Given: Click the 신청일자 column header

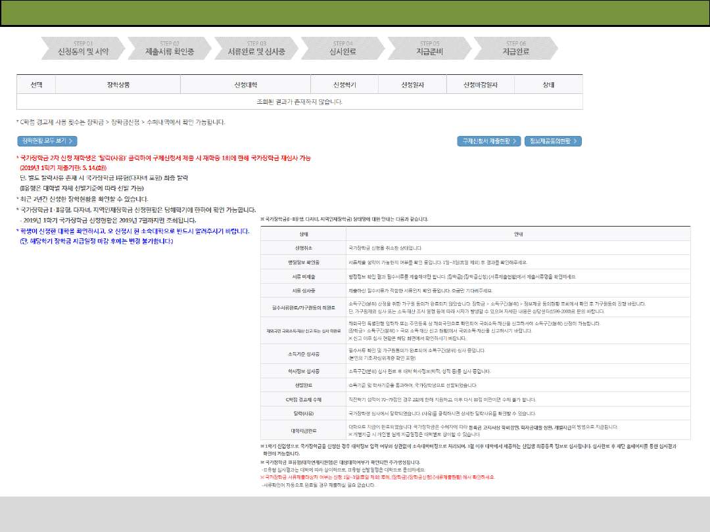Looking at the screenshot, I should pyautogui.click(x=413, y=85).
